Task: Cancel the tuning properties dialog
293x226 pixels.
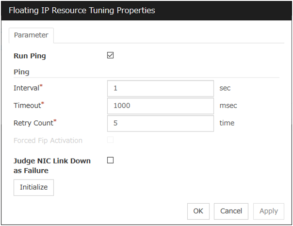Action: [231, 211]
